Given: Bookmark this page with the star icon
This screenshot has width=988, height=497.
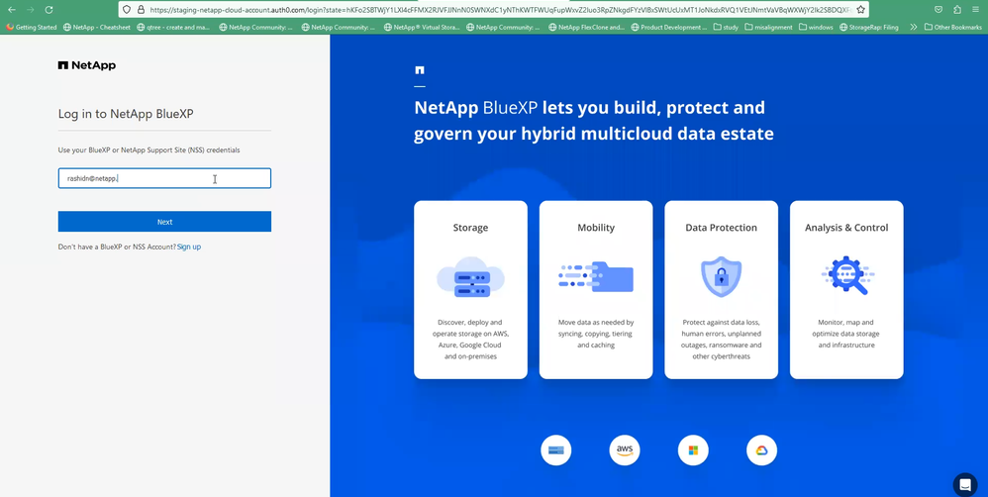Looking at the screenshot, I should 860,10.
